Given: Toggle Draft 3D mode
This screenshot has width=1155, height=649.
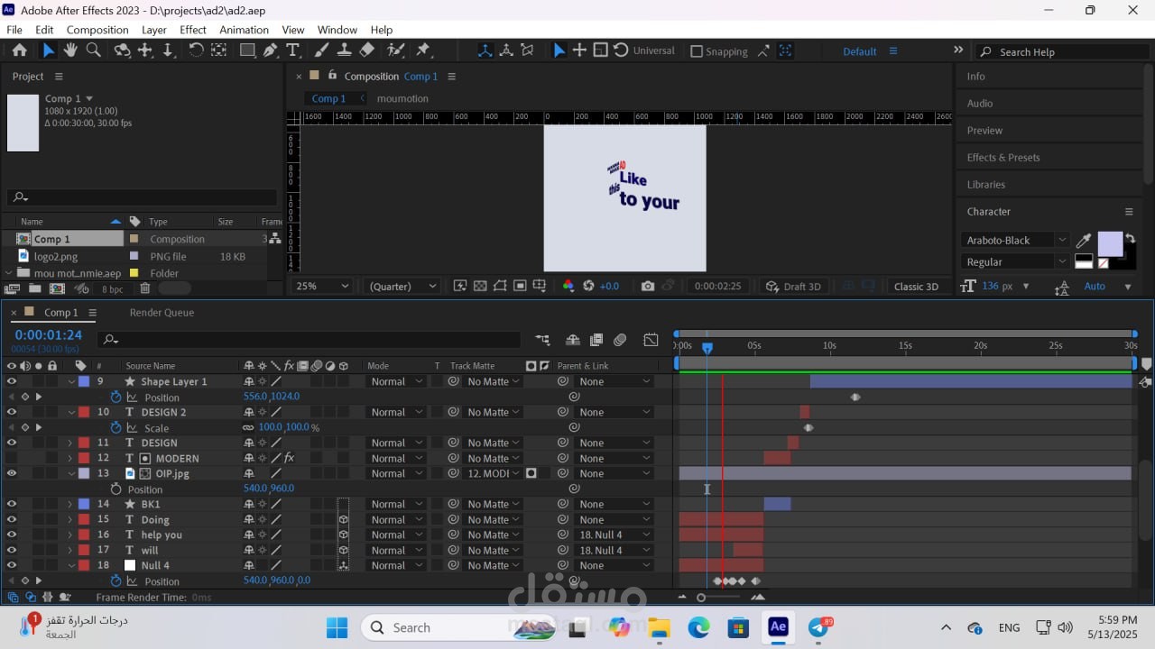Looking at the screenshot, I should (x=793, y=286).
